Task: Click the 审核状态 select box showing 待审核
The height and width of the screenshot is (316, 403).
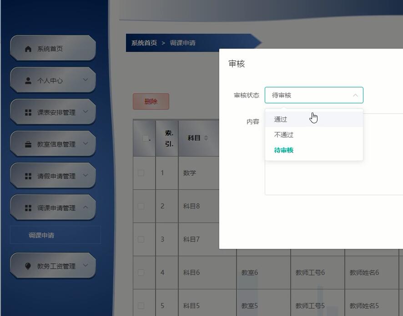Action: tap(314, 95)
